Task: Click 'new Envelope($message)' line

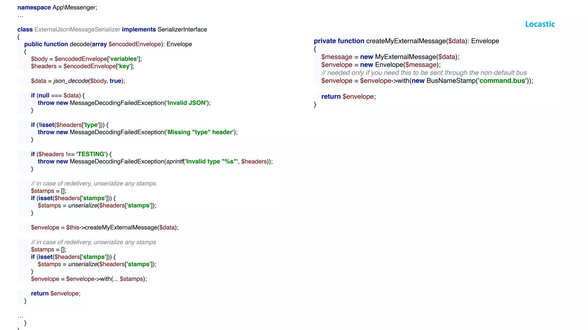Action: [x=381, y=65]
